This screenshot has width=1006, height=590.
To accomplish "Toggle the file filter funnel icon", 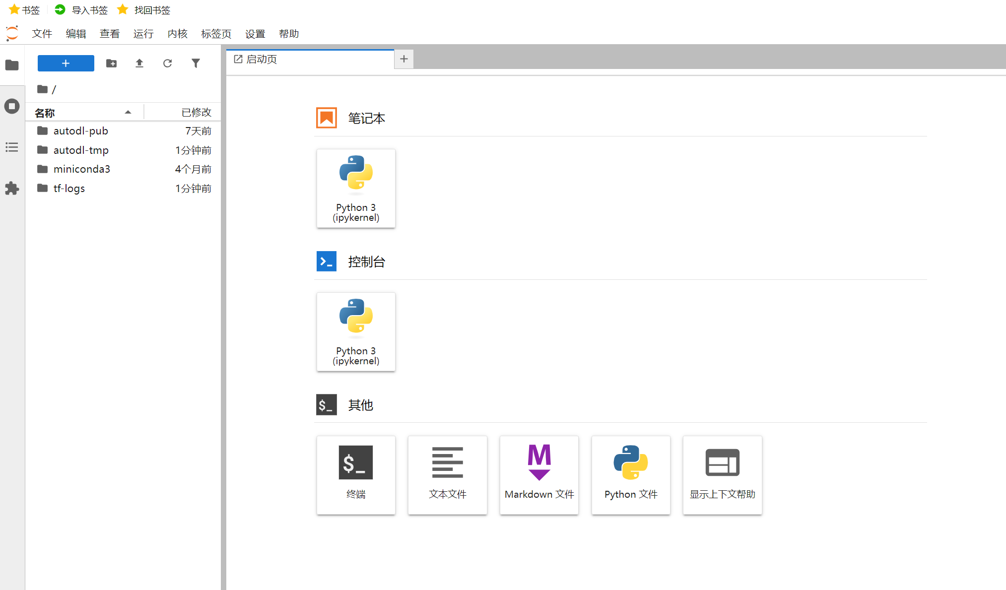I will click(x=196, y=64).
